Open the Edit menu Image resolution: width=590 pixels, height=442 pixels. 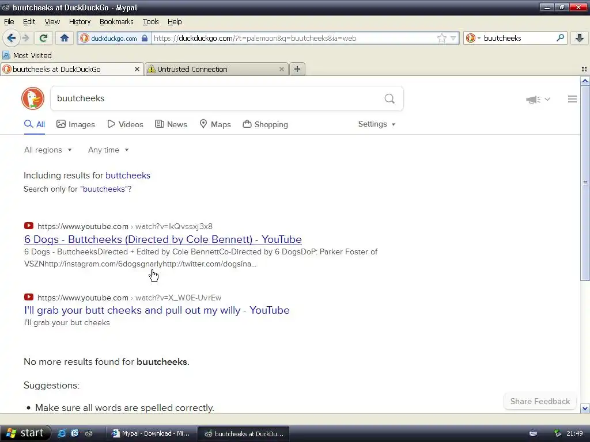click(29, 22)
